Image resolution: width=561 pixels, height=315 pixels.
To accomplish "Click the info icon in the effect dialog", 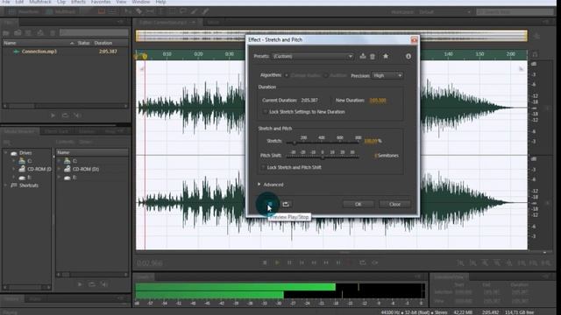I will tap(408, 56).
